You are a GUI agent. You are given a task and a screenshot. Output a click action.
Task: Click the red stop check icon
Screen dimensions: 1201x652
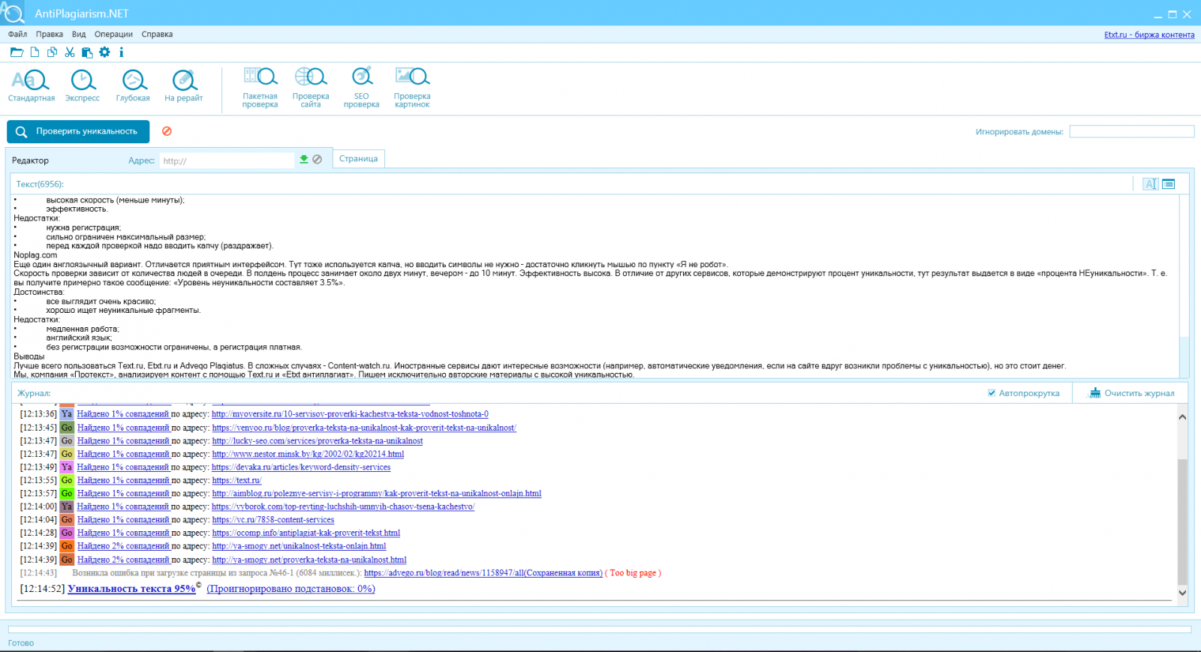tap(167, 131)
